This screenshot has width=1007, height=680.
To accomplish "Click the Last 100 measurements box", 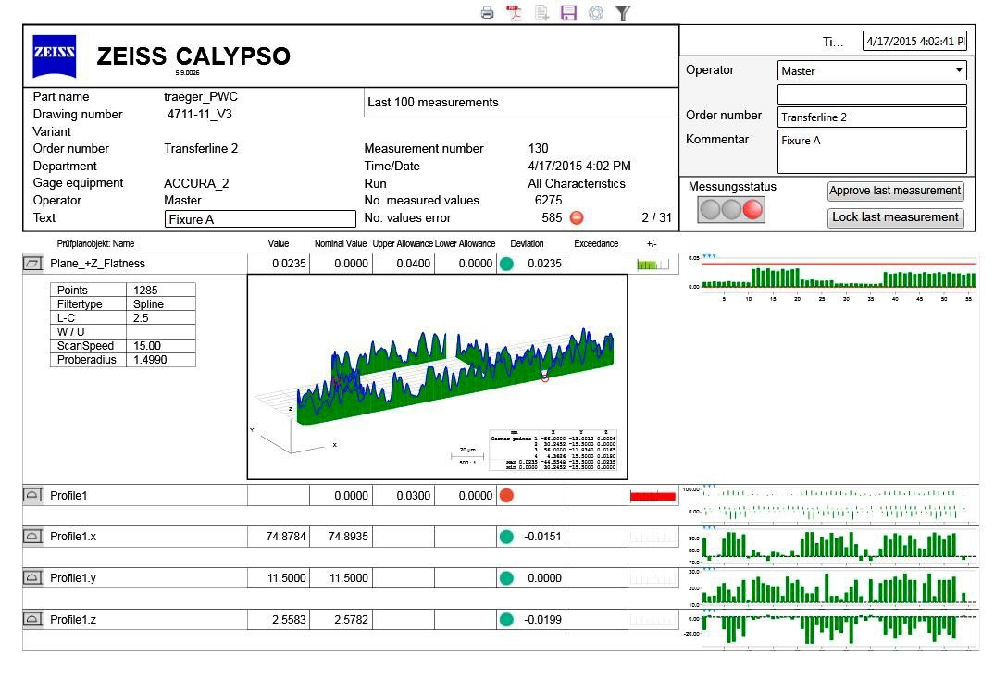I will (x=521, y=102).
